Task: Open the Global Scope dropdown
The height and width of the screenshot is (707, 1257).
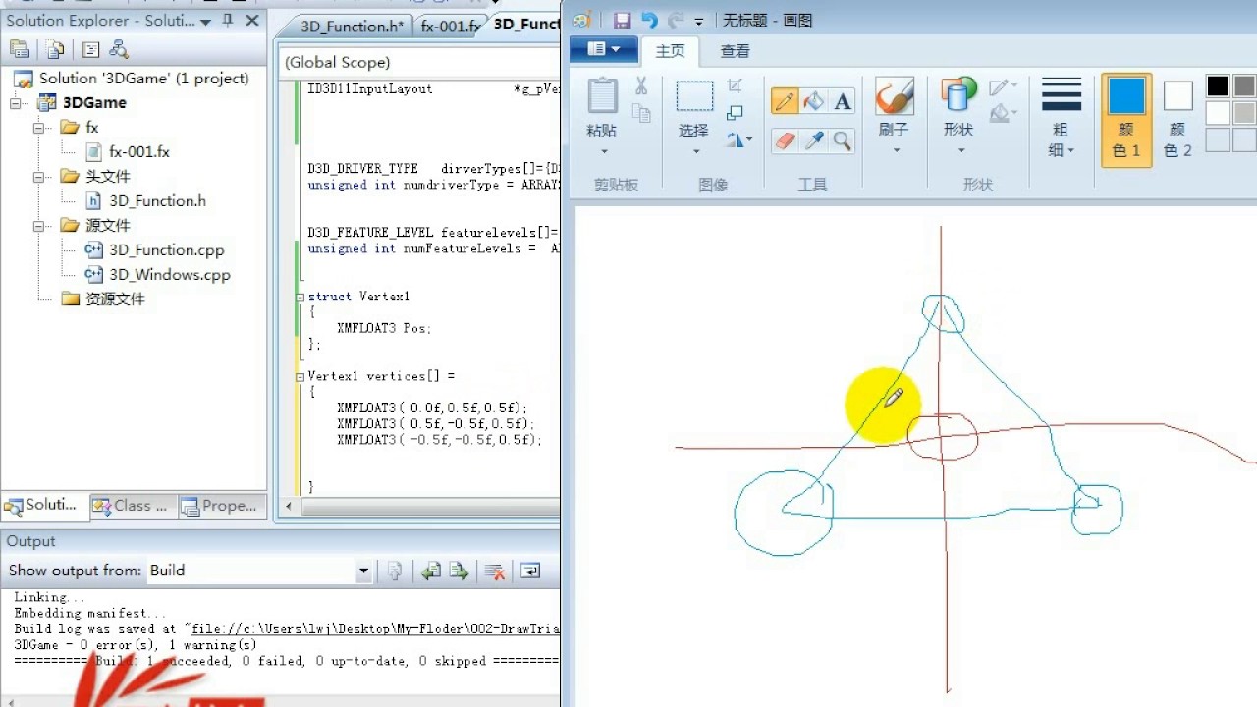Action: click(x=420, y=62)
